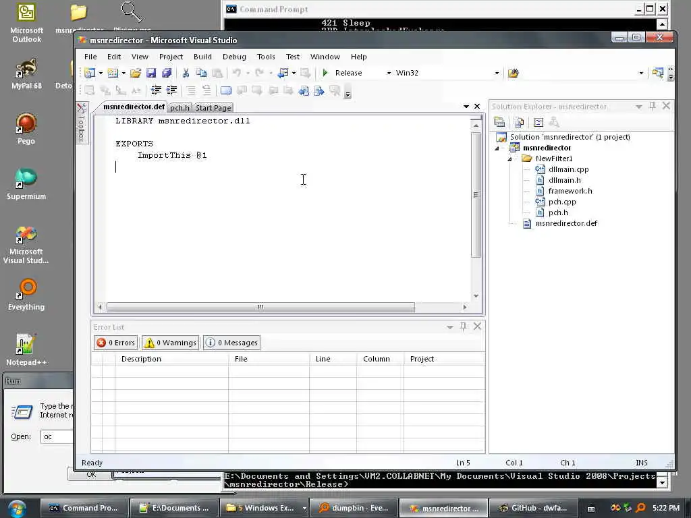This screenshot has width=691, height=518.
Task: Open the Debug menu
Action: tap(234, 57)
